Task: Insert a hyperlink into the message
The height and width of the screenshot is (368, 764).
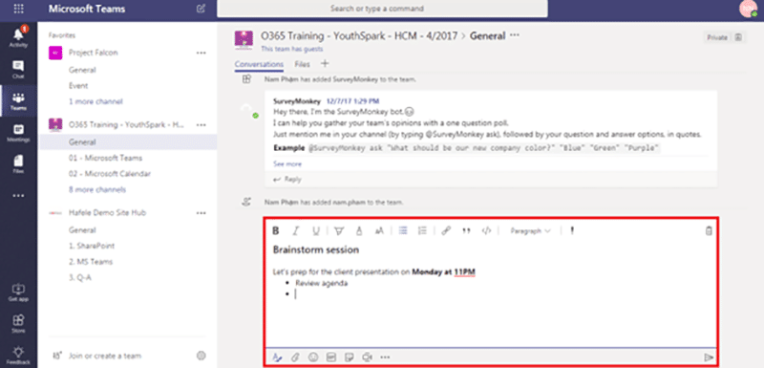Action: 446,231
